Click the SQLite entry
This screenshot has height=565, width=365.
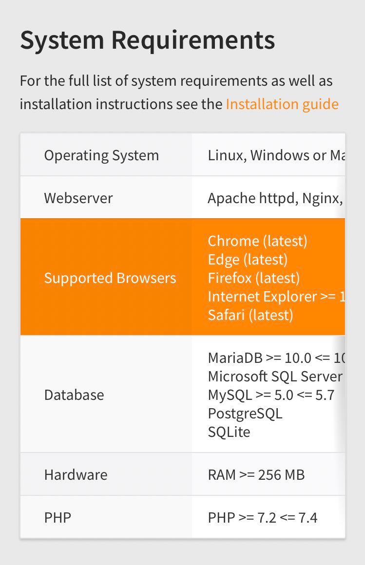[229, 432]
